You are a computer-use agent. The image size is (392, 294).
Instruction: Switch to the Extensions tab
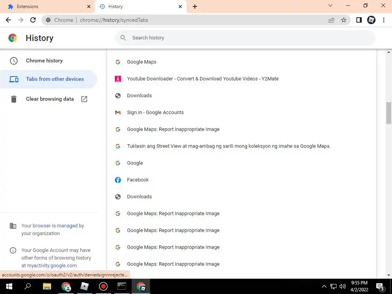47,7
